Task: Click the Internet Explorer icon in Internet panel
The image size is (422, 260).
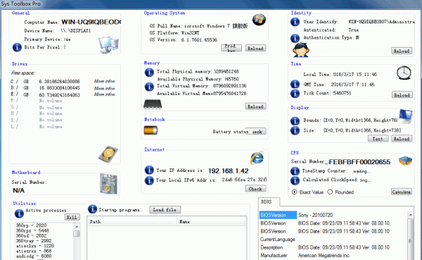Action: (257, 158)
